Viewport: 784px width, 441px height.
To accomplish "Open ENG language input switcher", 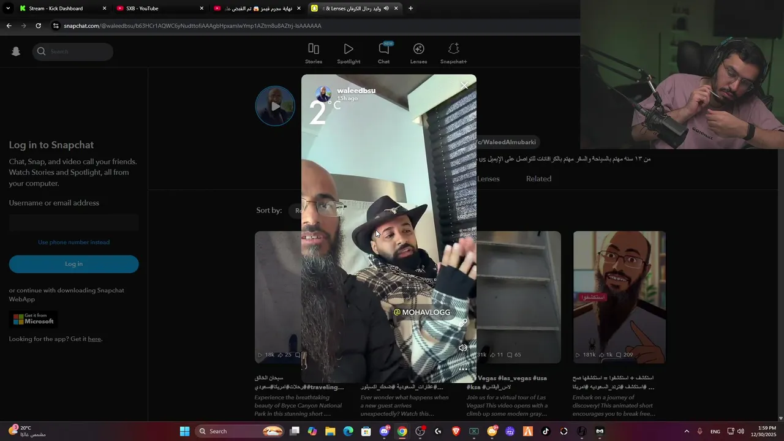I will pyautogui.click(x=715, y=432).
